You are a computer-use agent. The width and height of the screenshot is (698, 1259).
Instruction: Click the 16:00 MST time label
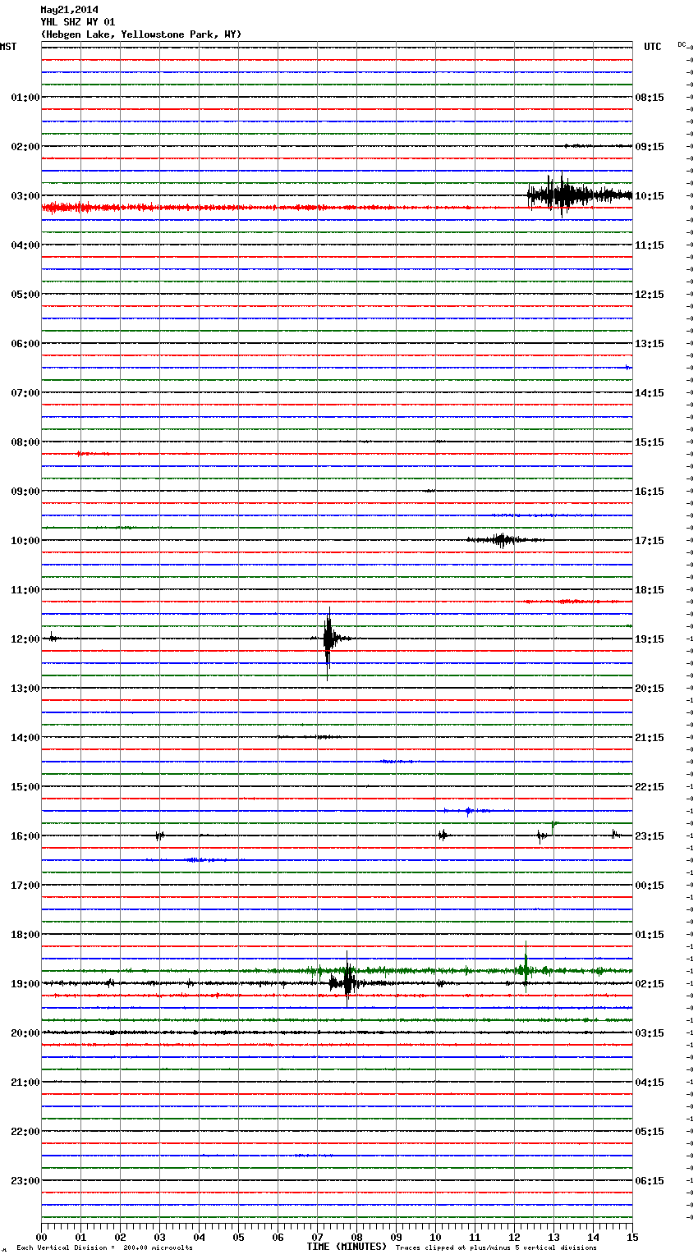(x=25, y=836)
